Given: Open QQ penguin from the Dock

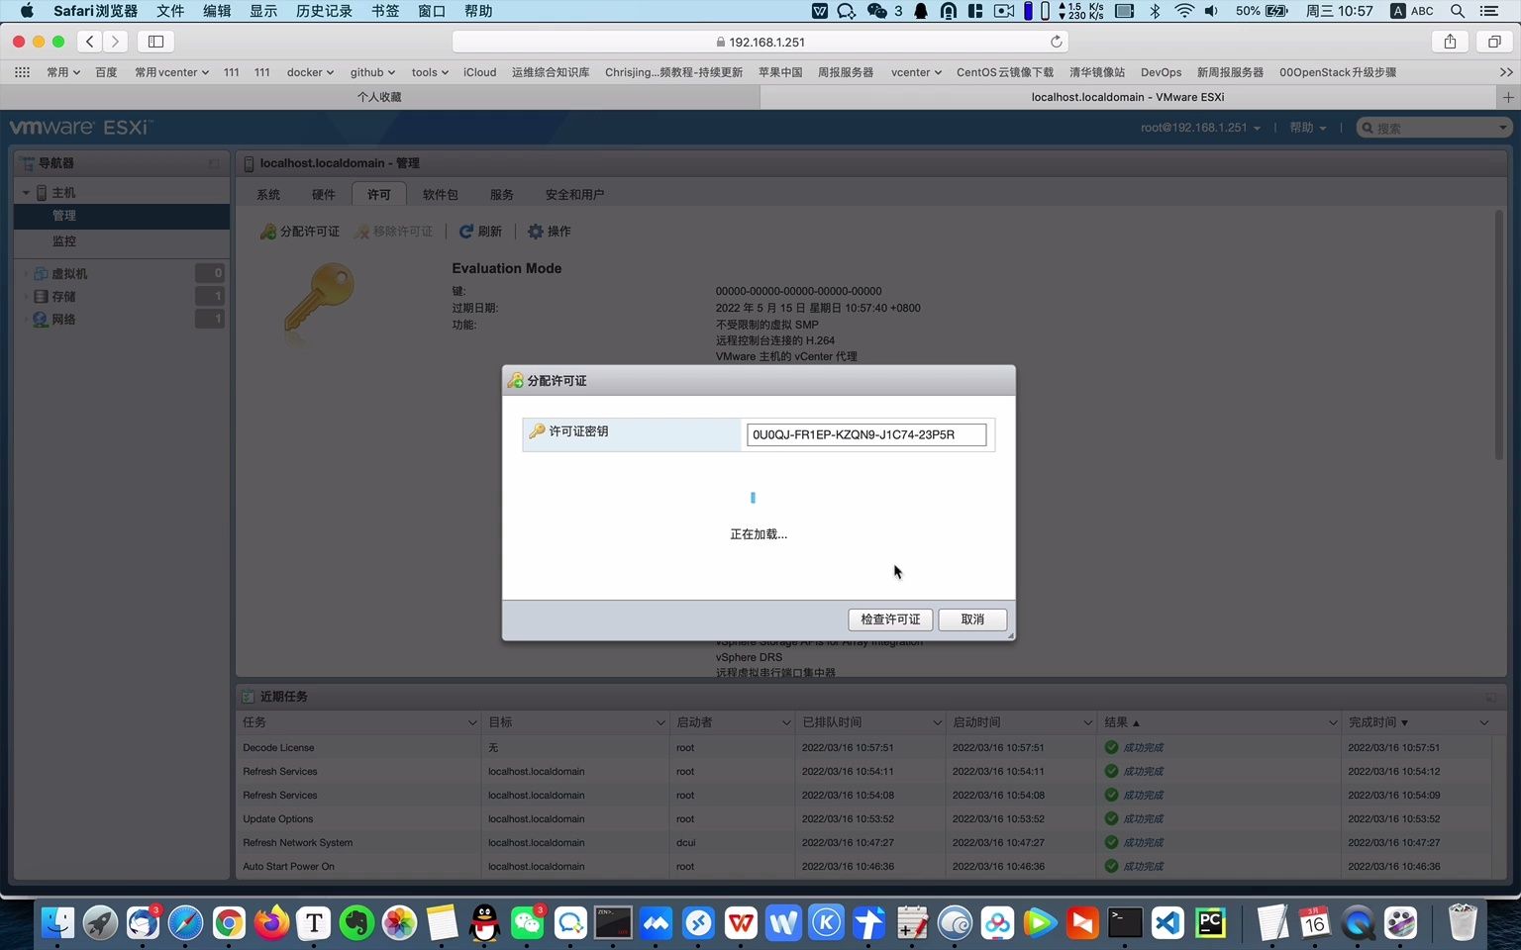Looking at the screenshot, I should tap(485, 923).
